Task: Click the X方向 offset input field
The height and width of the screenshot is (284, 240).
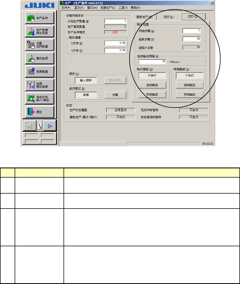Action: tap(116, 43)
